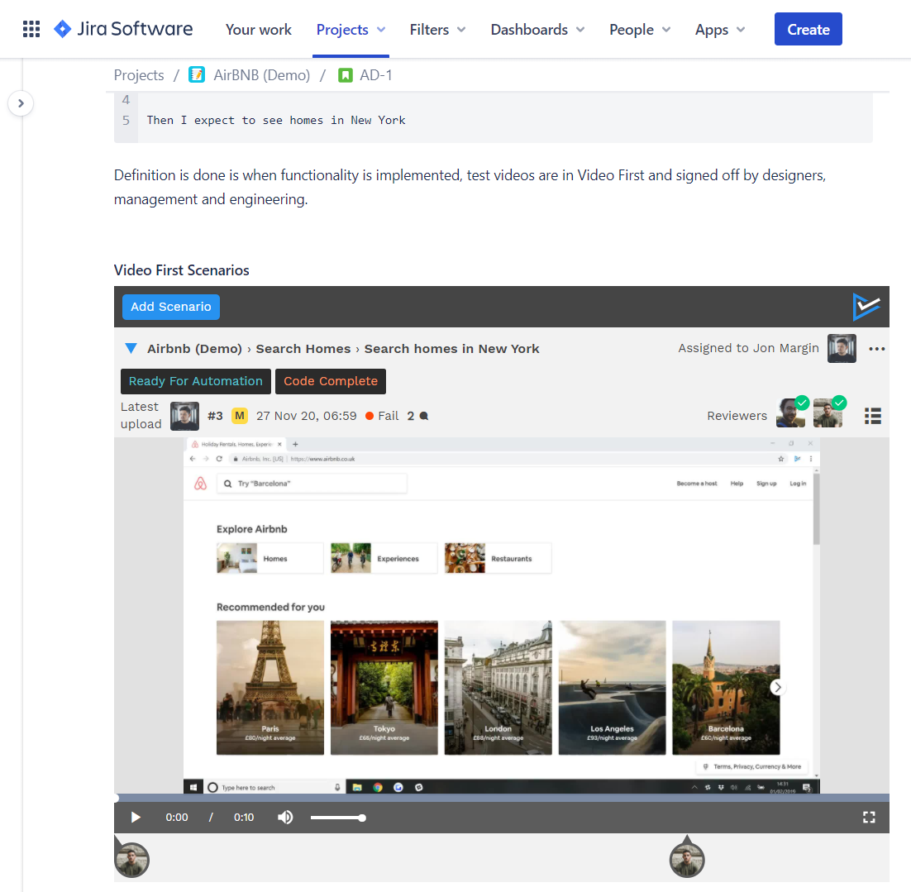Open the AirBNB (Demo) breadcrumb link
This screenshot has height=892, width=911.
261,74
